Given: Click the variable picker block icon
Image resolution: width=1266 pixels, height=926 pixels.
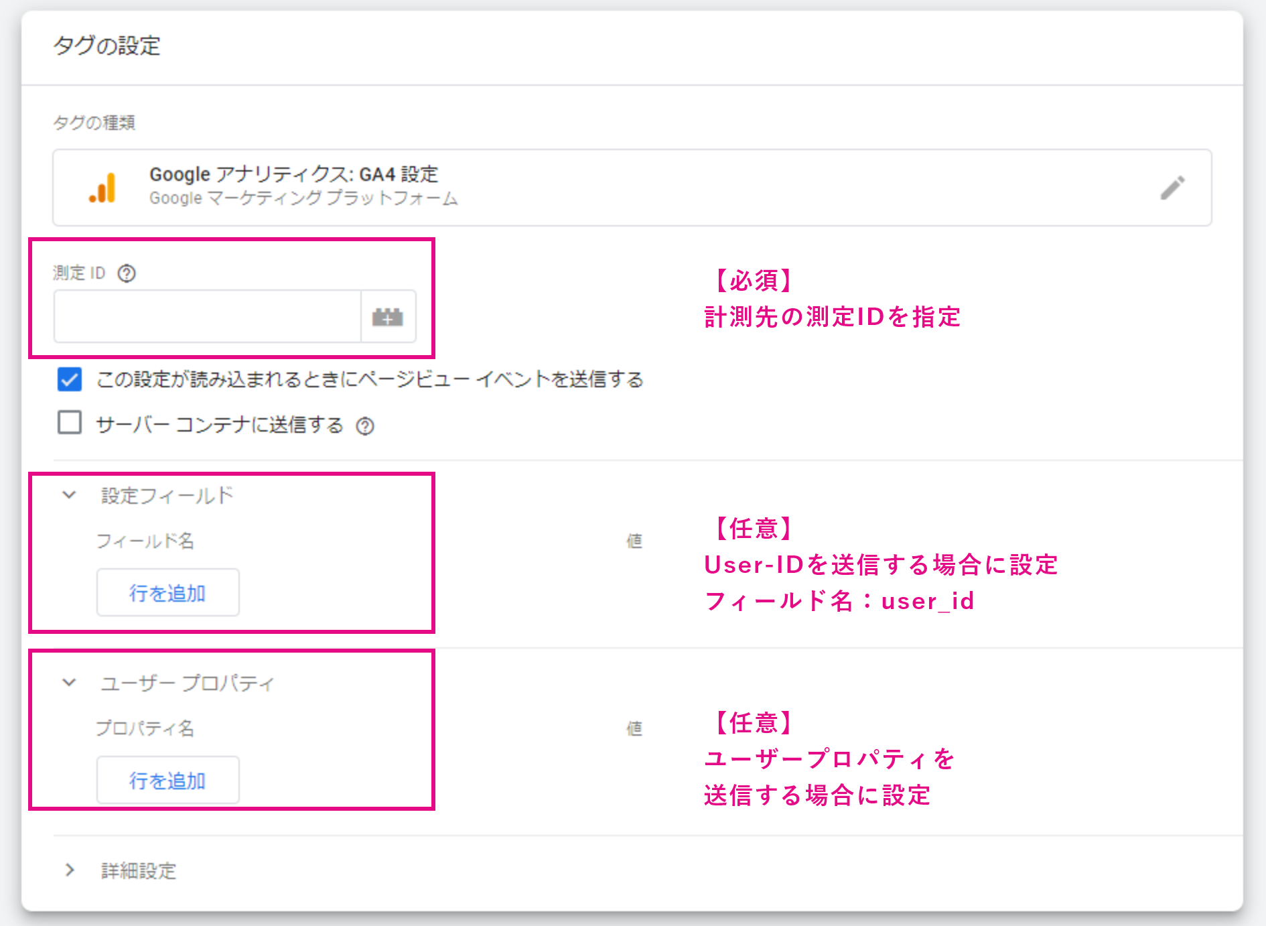Looking at the screenshot, I should [388, 317].
